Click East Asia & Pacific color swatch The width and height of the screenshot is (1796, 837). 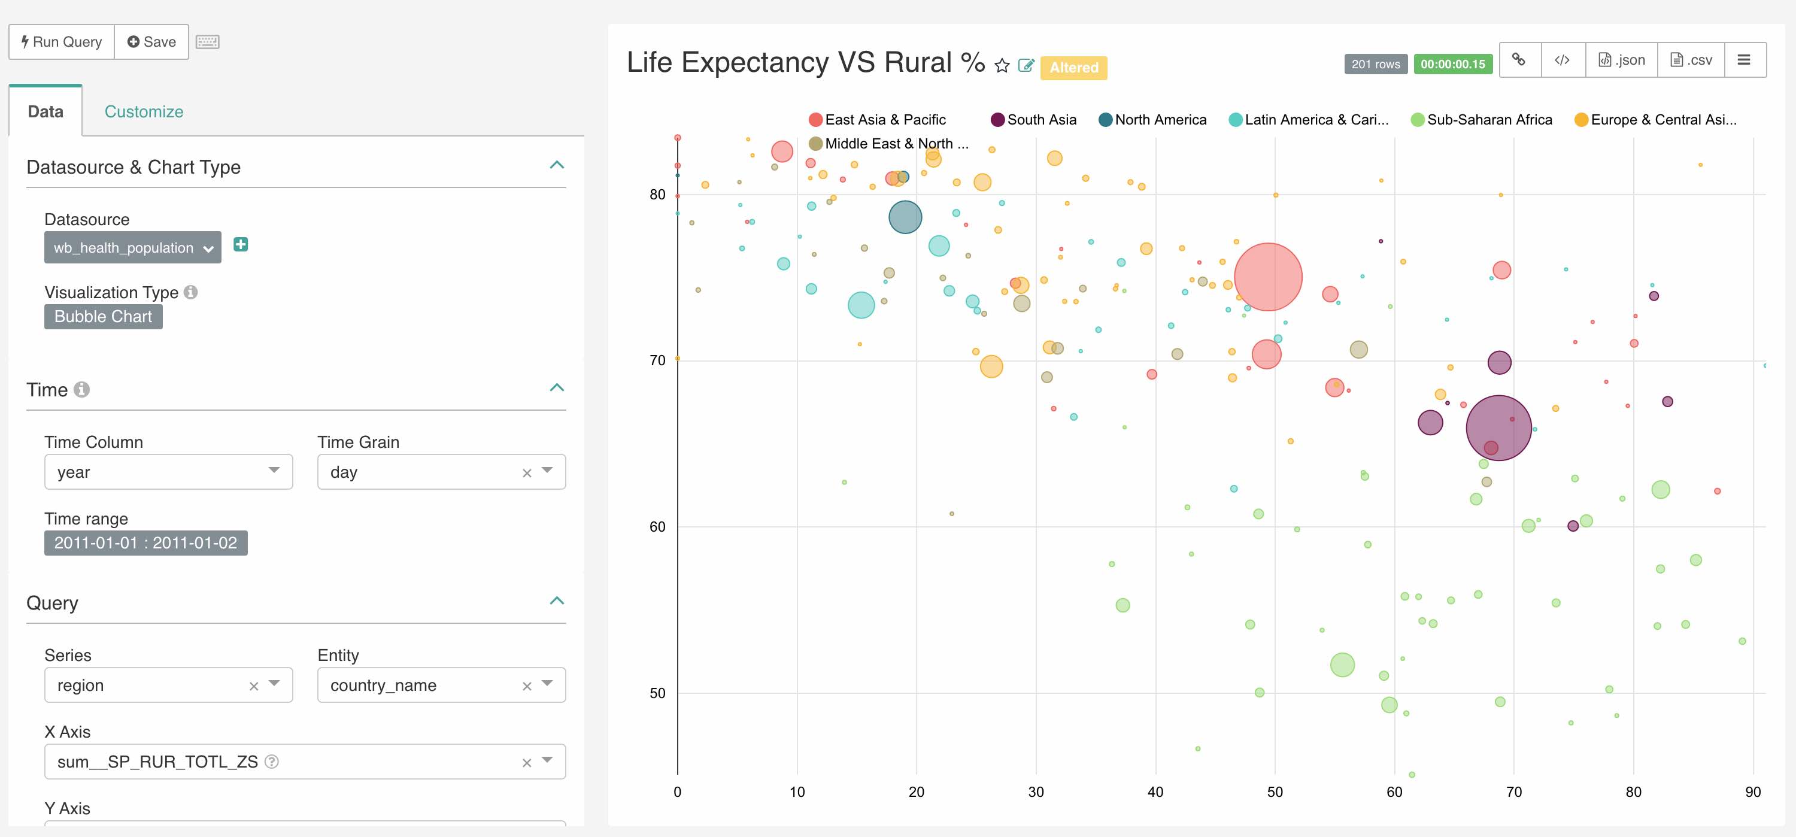(x=815, y=120)
